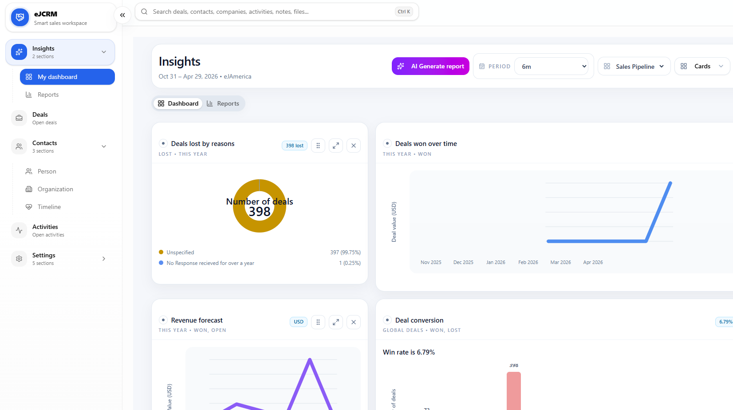This screenshot has width=733, height=410.
Task: Open Organization under Contacts
Action: (67, 189)
